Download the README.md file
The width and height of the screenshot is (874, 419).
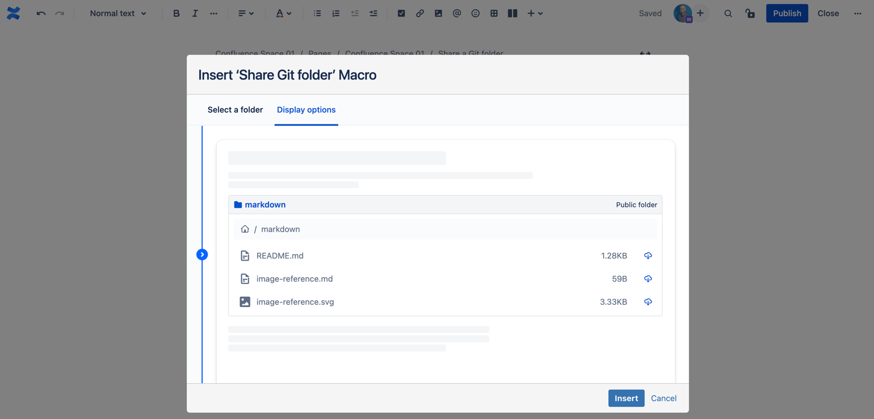tap(648, 255)
